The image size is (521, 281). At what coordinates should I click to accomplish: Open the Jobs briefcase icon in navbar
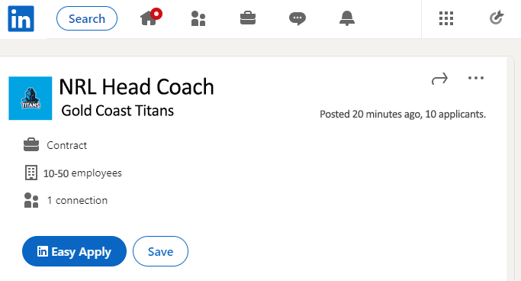(248, 18)
